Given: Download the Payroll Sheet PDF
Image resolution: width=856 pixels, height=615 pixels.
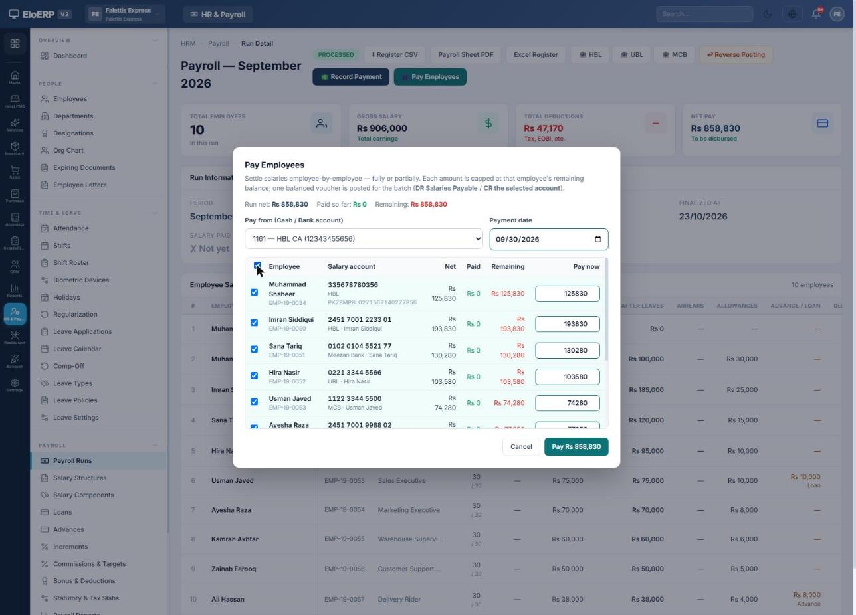Looking at the screenshot, I should (x=466, y=55).
